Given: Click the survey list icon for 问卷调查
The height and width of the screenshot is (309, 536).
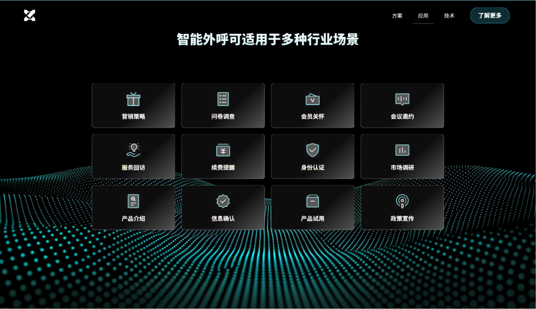Looking at the screenshot, I should point(223,98).
